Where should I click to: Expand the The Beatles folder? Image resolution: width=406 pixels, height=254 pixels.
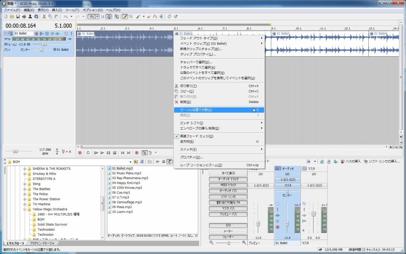(25, 189)
